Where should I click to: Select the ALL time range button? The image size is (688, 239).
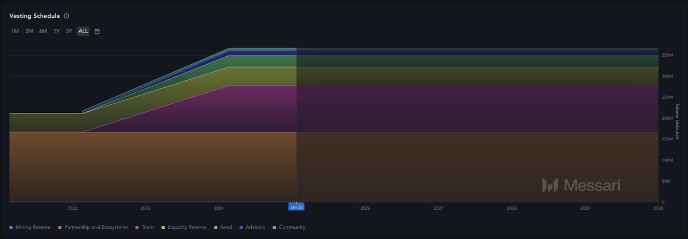(83, 31)
